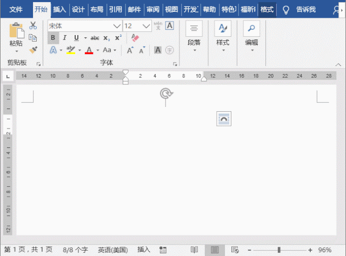Apply yellow text highlight color
346x256 pixels.
pyautogui.click(x=71, y=50)
